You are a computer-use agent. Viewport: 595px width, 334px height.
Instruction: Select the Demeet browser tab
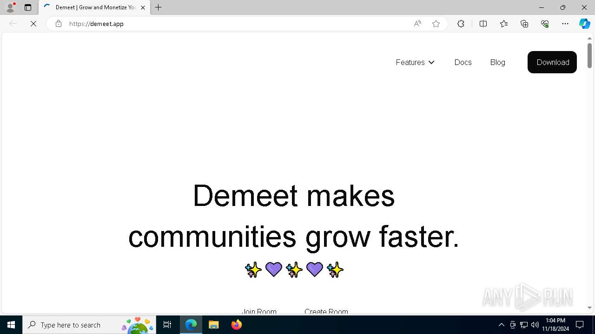click(95, 7)
